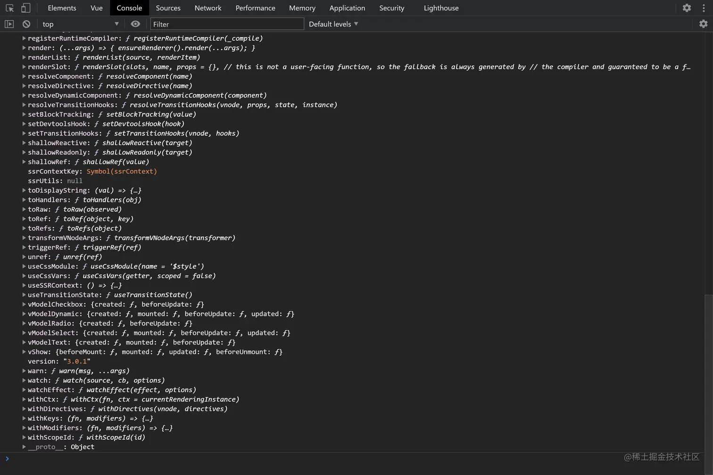Show the console sidebar panel
This screenshot has width=713, height=475.
9,24
